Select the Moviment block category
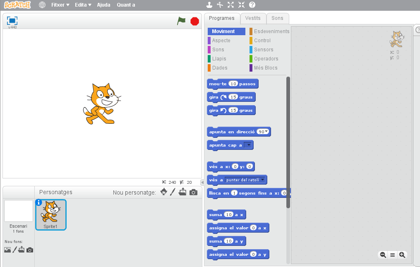420x267 pixels. [x=226, y=31]
